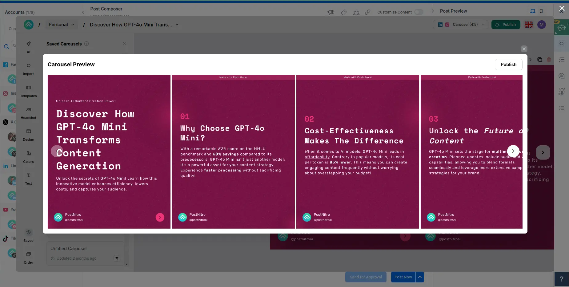
Task: Open the help question mark button
Action: tap(562, 279)
